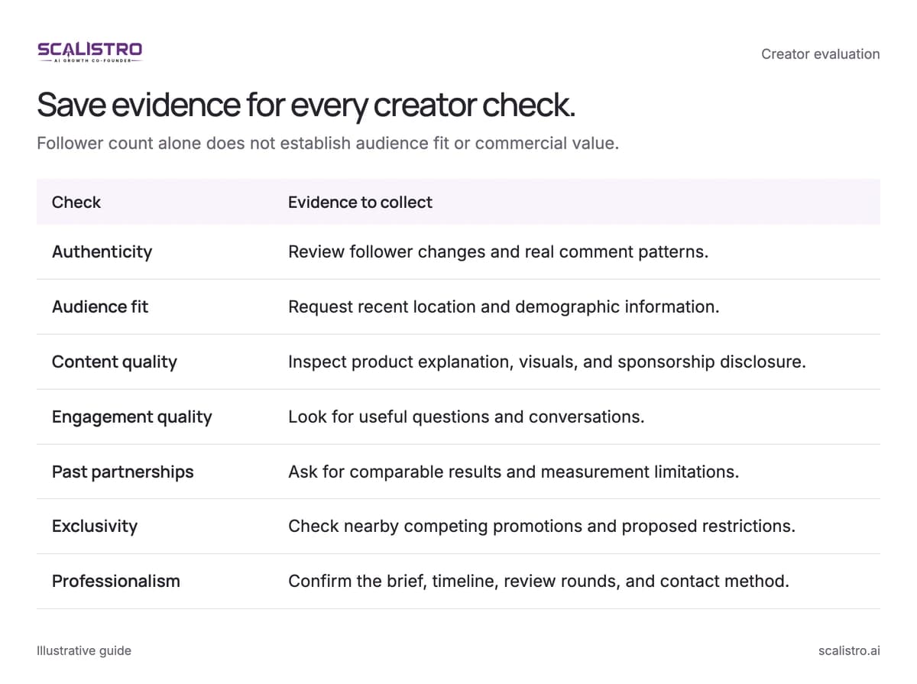Select the 'Engagement quality' row label
This screenshot has height=684, width=917.
pyautogui.click(x=132, y=417)
